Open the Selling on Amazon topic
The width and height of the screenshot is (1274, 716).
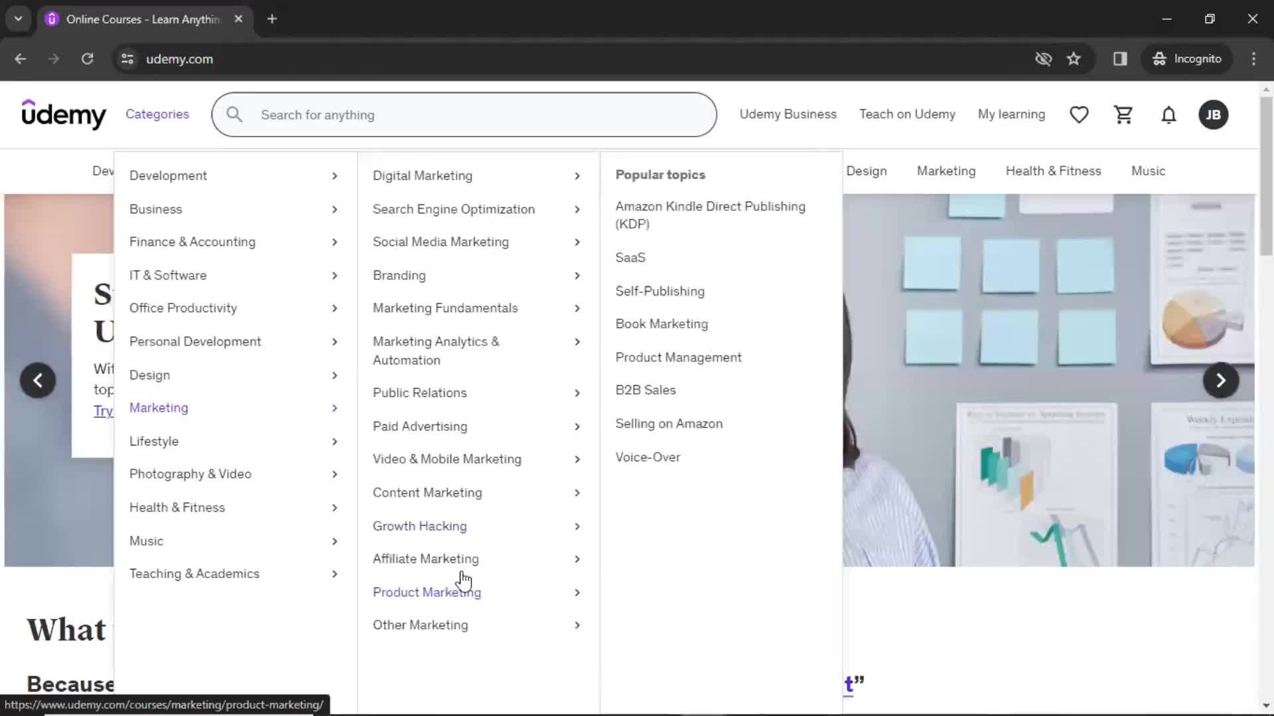(669, 424)
